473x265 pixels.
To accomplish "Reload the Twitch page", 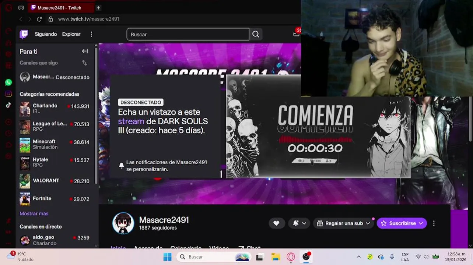I will (39, 19).
